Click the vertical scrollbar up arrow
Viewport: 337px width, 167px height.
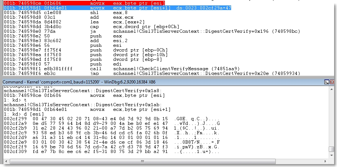(331, 89)
